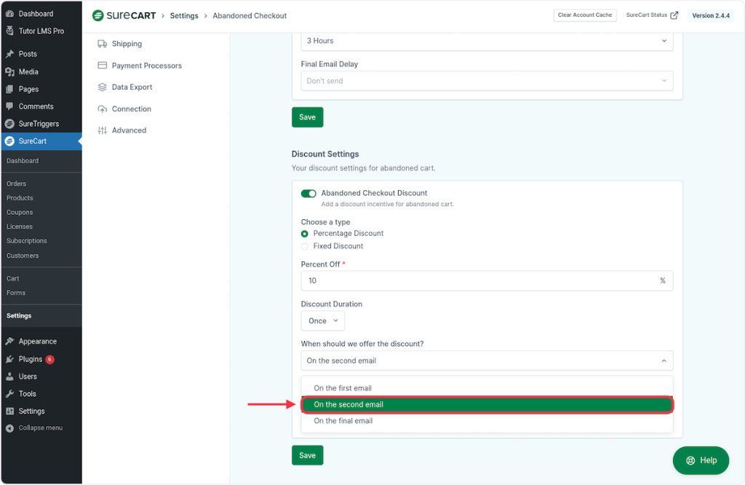Disable the Abandoned Checkout Discount toggle
The image size is (745, 485).
[x=308, y=194]
